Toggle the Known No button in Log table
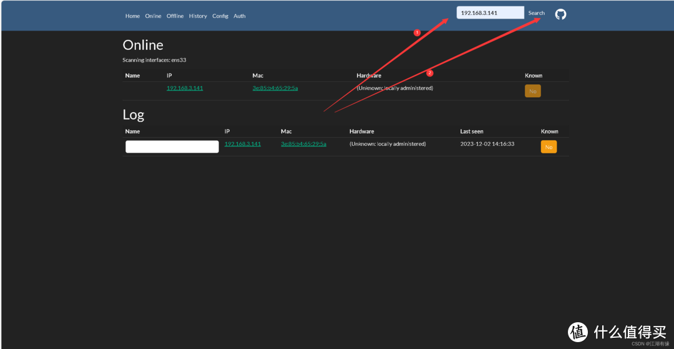This screenshot has height=349, width=674. [549, 147]
